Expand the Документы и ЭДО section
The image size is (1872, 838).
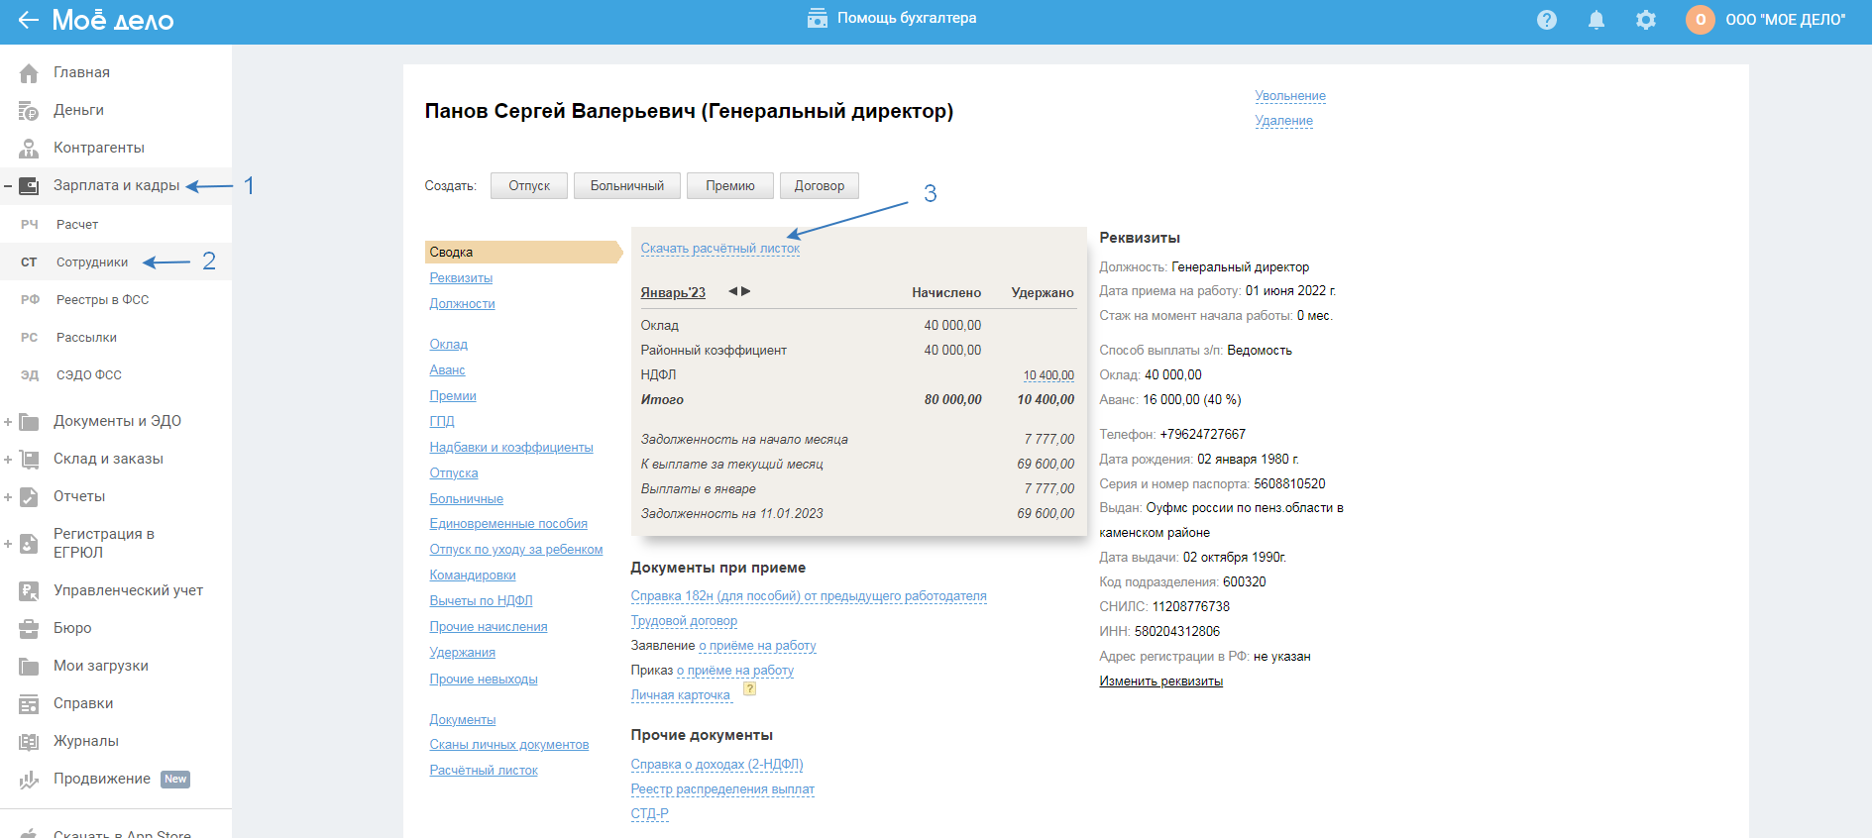tap(8, 422)
